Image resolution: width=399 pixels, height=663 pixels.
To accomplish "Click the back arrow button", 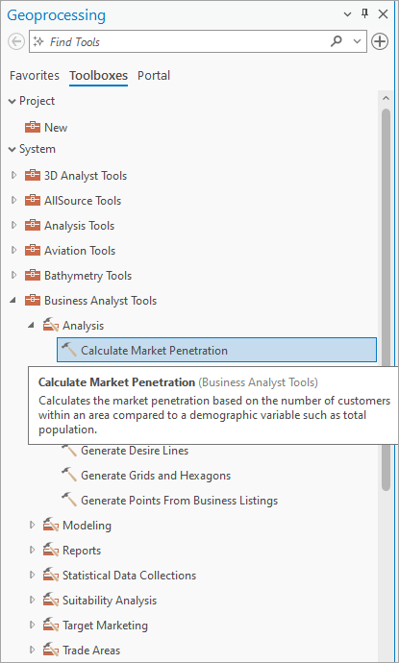I will click(x=16, y=42).
